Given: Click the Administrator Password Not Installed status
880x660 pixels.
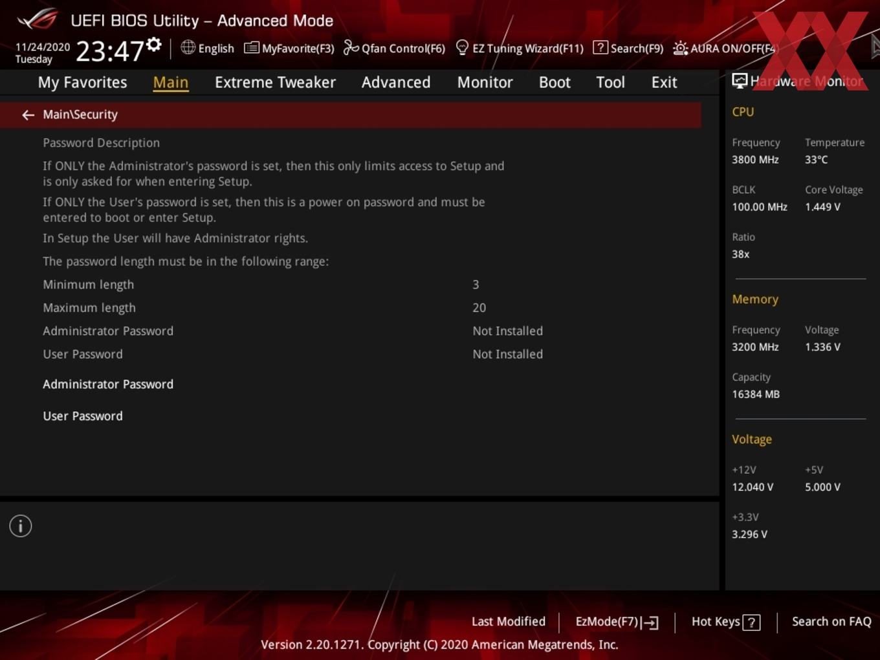Looking at the screenshot, I should [x=507, y=331].
